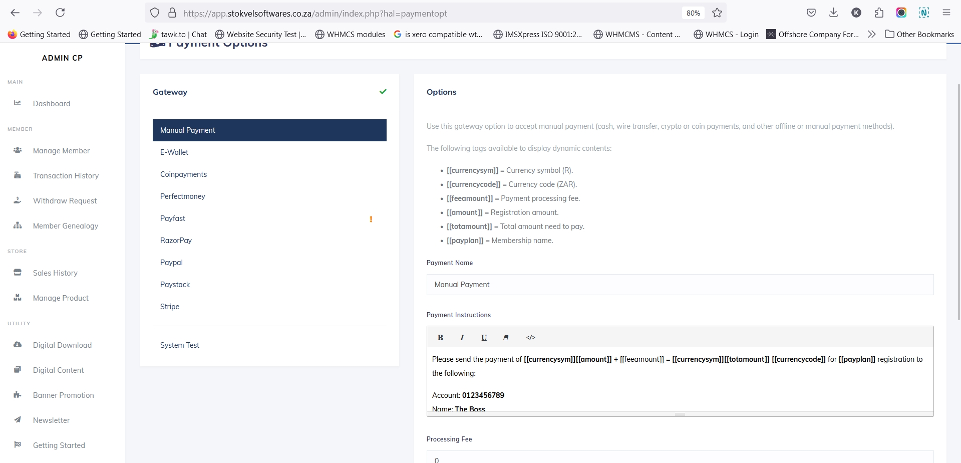The image size is (961, 463).
Task: Open tawk.to Chat bookmark
Action: (x=178, y=34)
